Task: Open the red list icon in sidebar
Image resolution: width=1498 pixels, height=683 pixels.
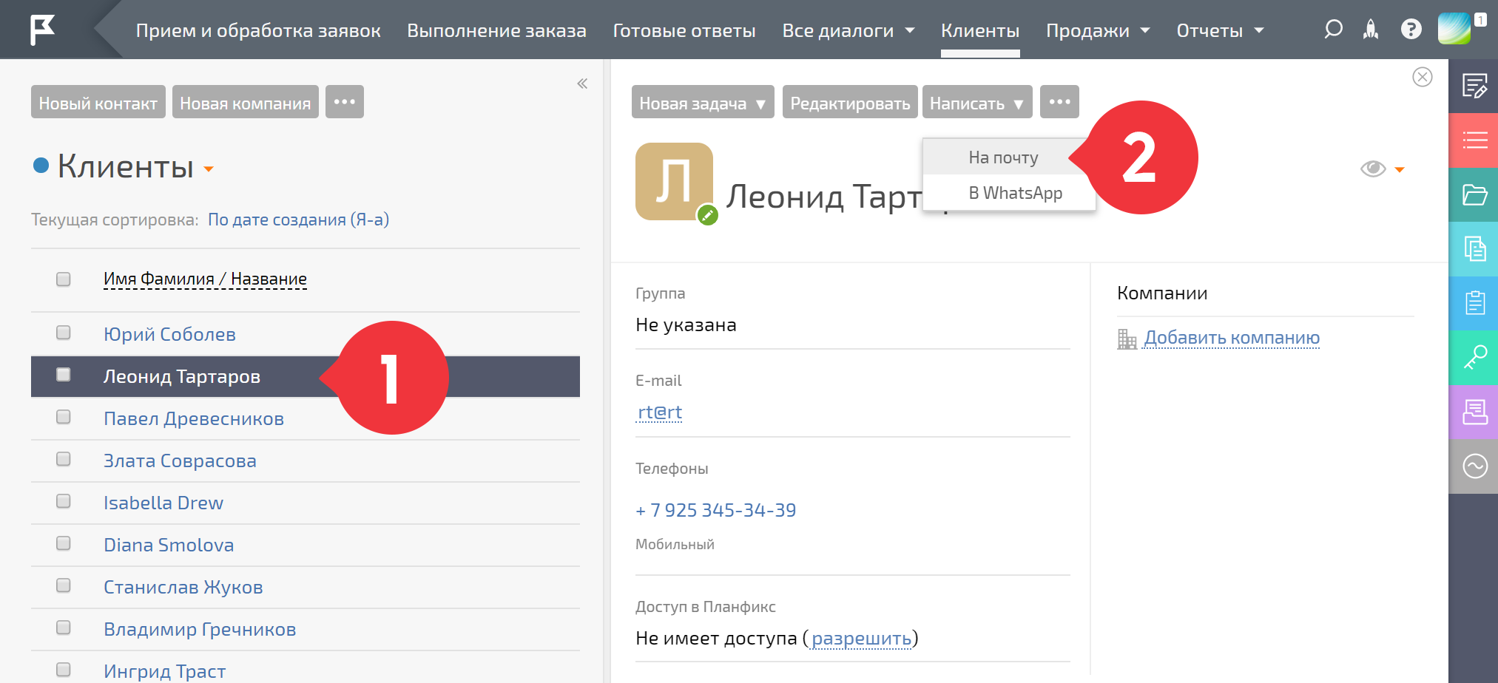Action: click(x=1474, y=140)
